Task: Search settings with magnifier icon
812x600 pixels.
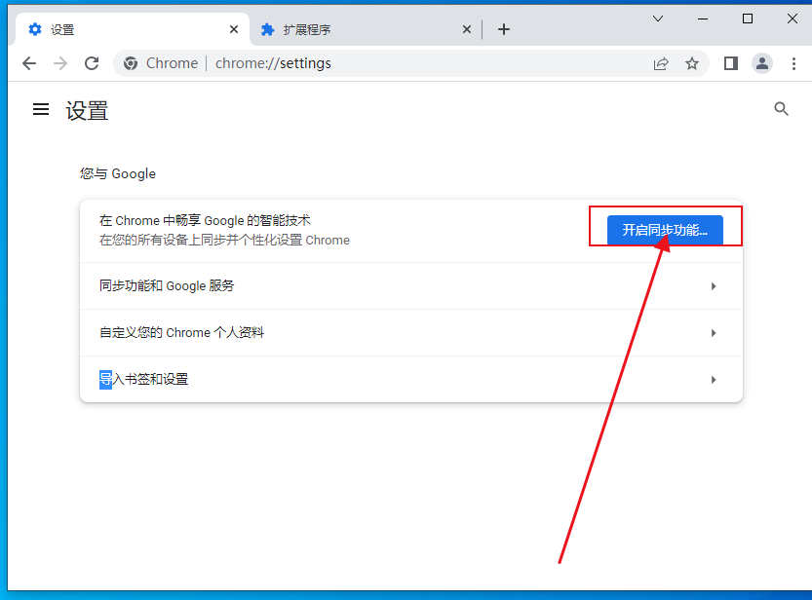Action: tap(781, 109)
